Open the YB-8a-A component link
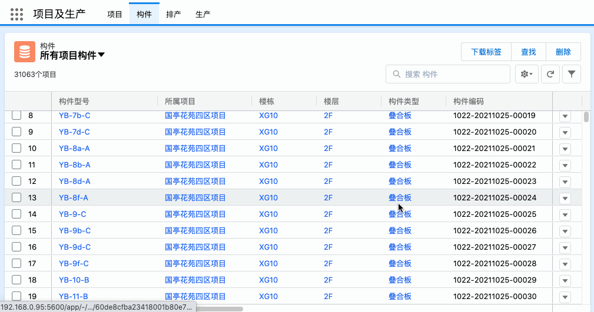Viewport: 594px width, 312px height. 74,148
